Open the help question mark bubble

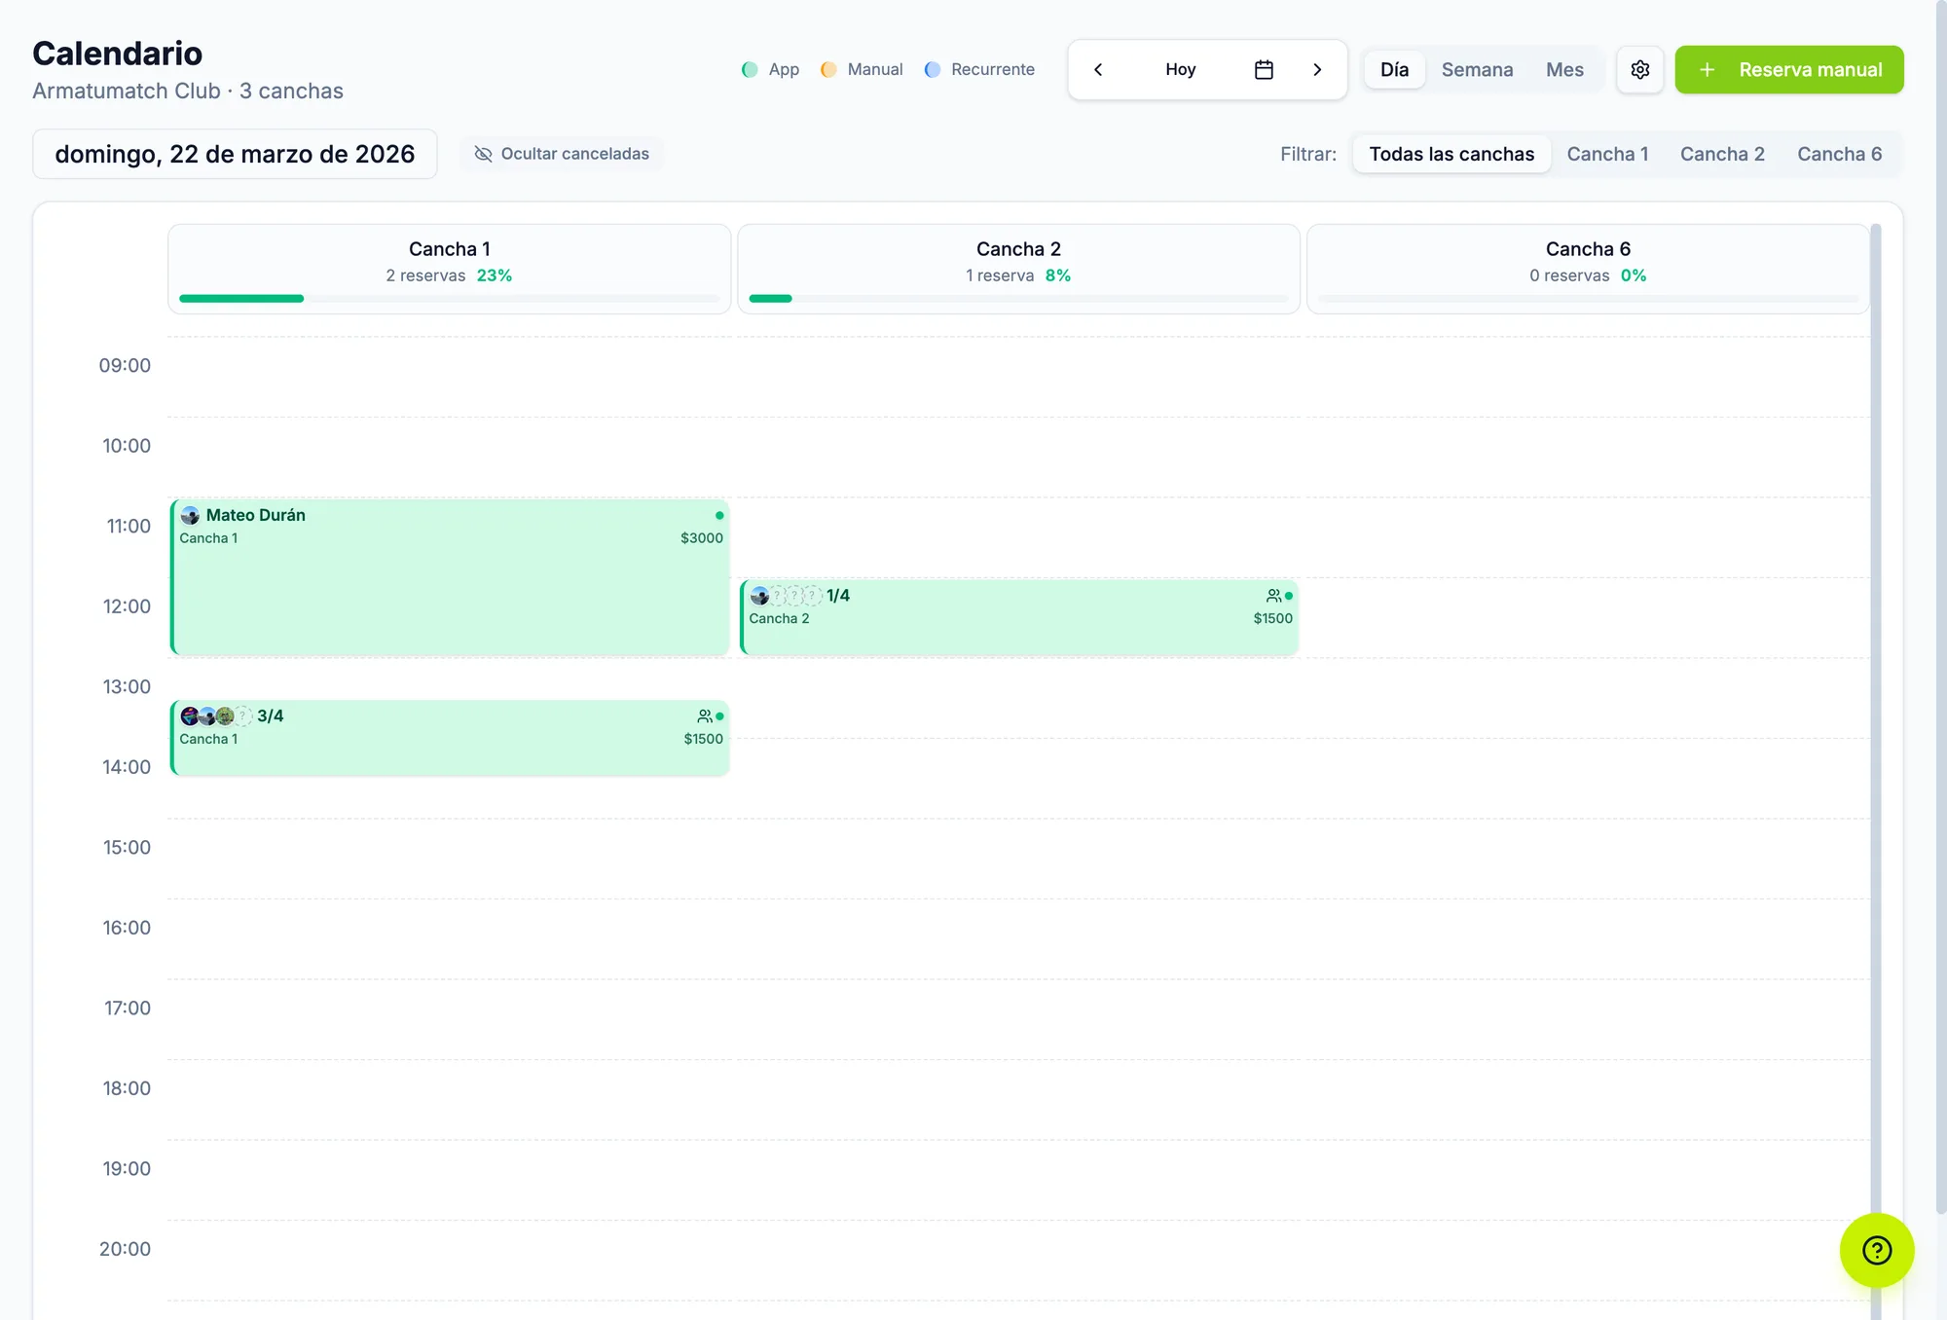(x=1877, y=1250)
